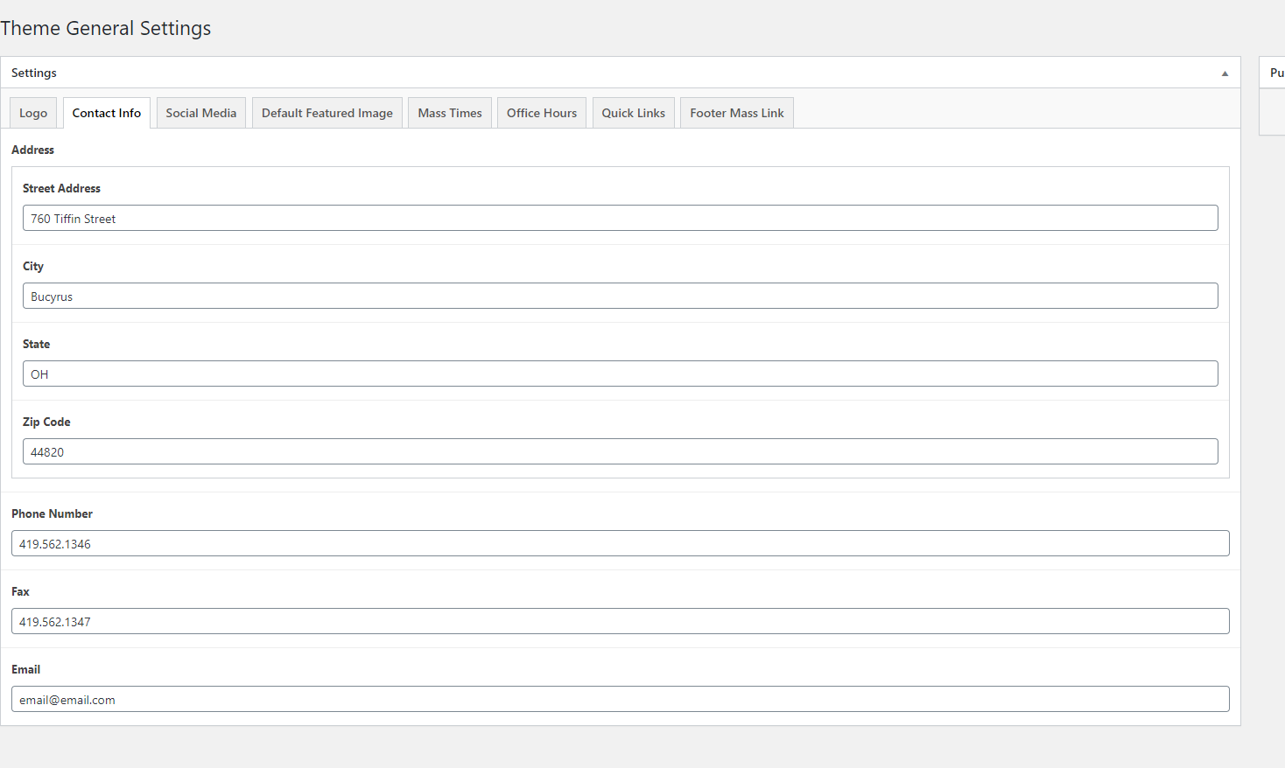Switch to the Logo tab
Image resolution: width=1285 pixels, height=768 pixels.
pyautogui.click(x=33, y=113)
